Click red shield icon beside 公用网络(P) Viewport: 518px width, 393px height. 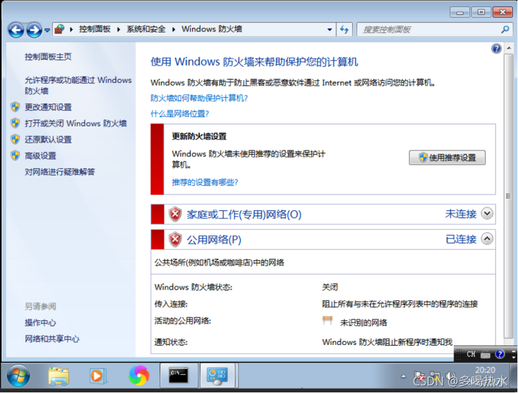pyautogui.click(x=175, y=240)
